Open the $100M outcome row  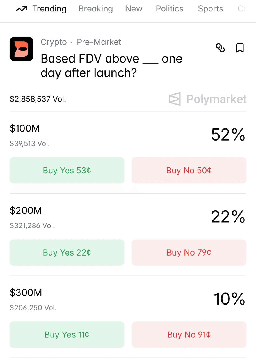click(x=25, y=128)
